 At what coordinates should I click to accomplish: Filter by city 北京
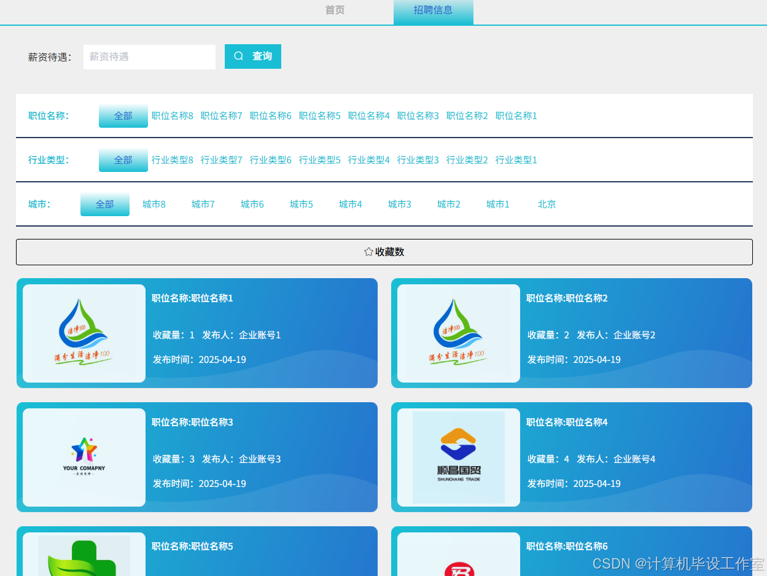pyautogui.click(x=547, y=204)
